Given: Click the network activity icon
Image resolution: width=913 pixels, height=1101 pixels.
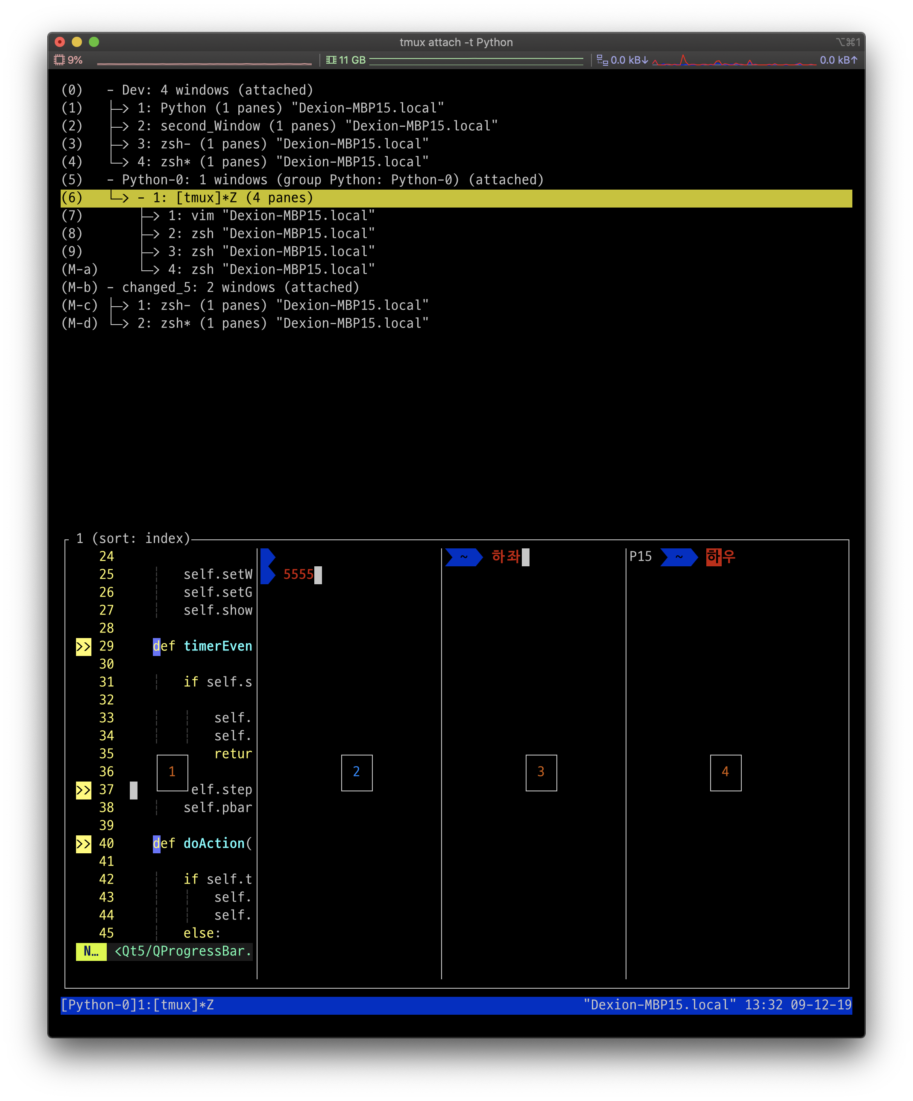Looking at the screenshot, I should [x=602, y=60].
